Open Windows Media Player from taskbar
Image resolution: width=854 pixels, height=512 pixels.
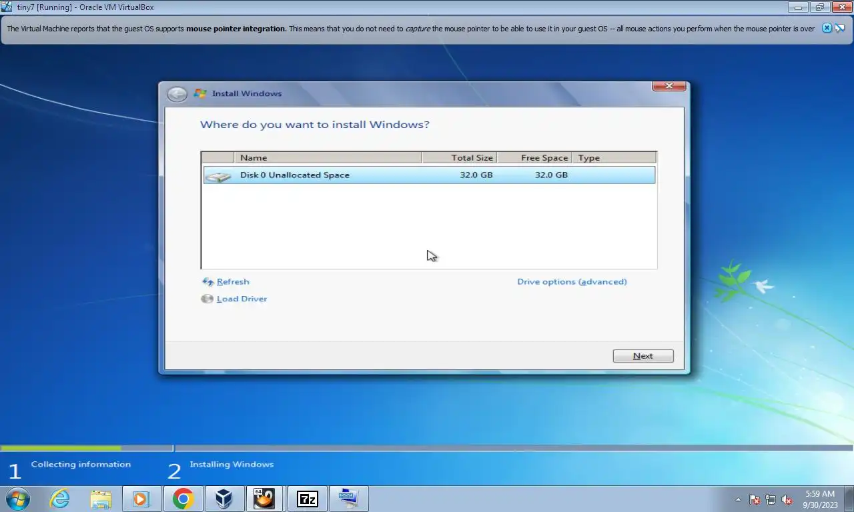click(x=141, y=499)
